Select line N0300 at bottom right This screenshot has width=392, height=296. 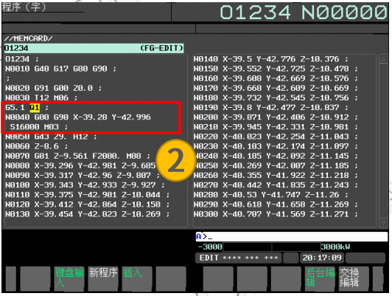pyautogui.click(x=276, y=214)
